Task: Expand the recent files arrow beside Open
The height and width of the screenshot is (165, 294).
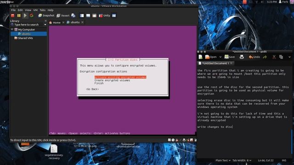Action: click(x=220, y=57)
